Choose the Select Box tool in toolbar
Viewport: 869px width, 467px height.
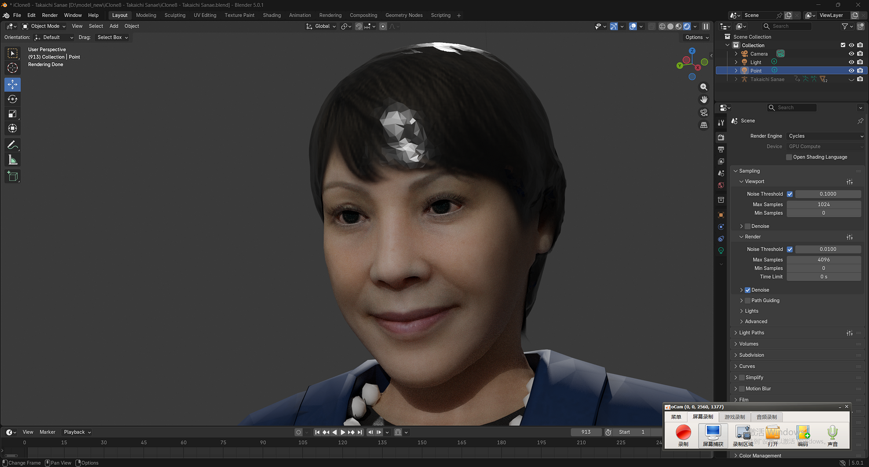[13, 53]
